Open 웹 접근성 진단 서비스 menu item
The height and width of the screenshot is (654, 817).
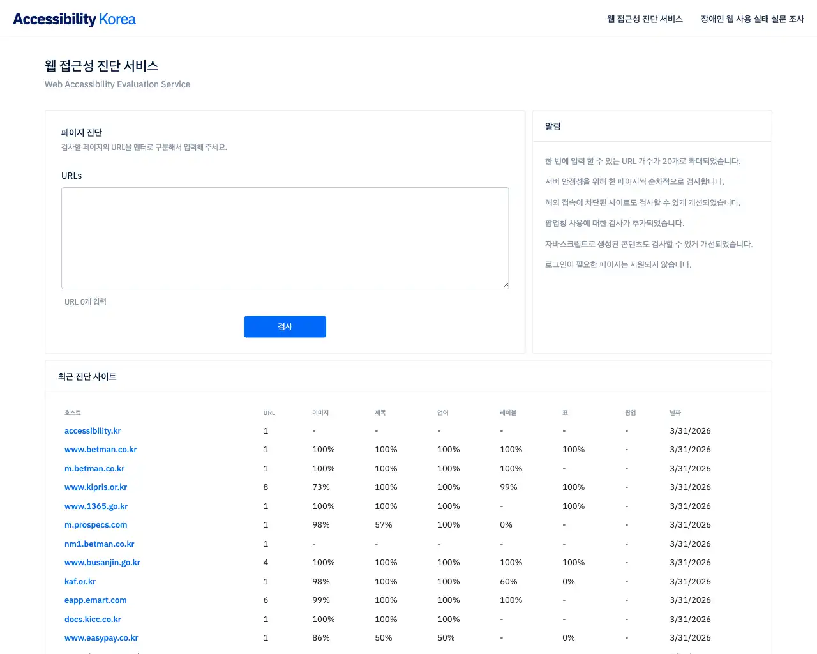[645, 19]
